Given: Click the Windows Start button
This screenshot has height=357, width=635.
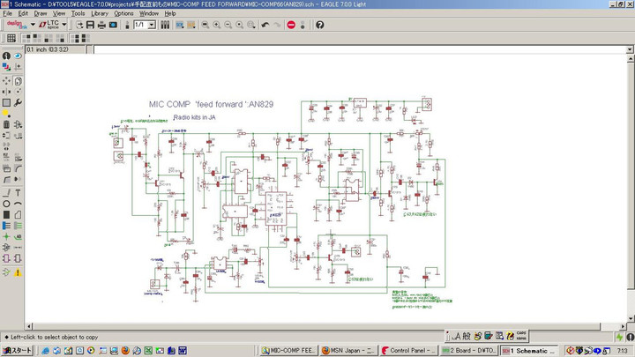Looking at the screenshot, I should coord(17,350).
